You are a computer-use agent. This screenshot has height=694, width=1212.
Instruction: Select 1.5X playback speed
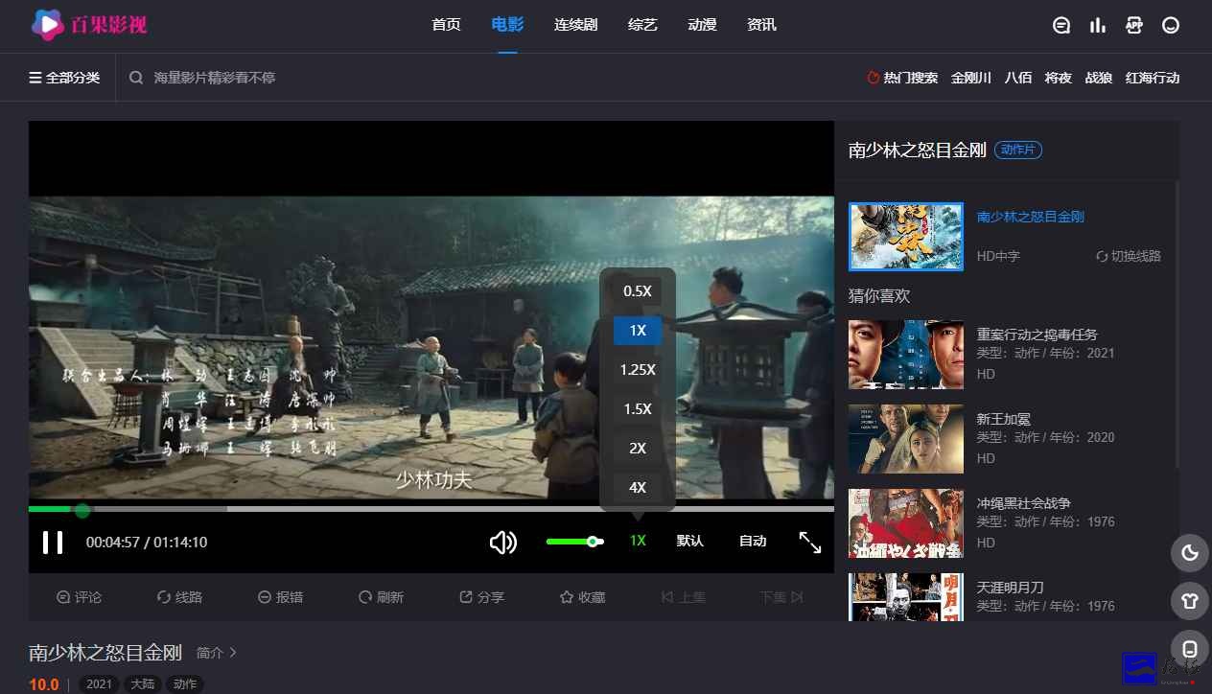(x=638, y=409)
